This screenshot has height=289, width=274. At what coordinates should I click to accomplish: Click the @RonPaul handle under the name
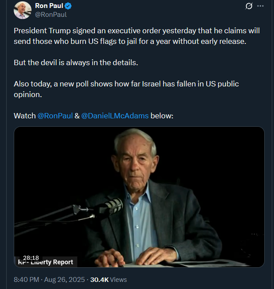51,15
